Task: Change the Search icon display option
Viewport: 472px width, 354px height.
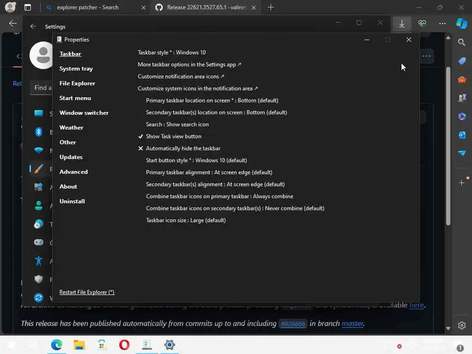Action: click(x=177, y=124)
